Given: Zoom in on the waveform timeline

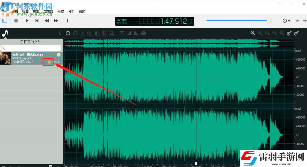Looking at the screenshot, I should [253, 33].
